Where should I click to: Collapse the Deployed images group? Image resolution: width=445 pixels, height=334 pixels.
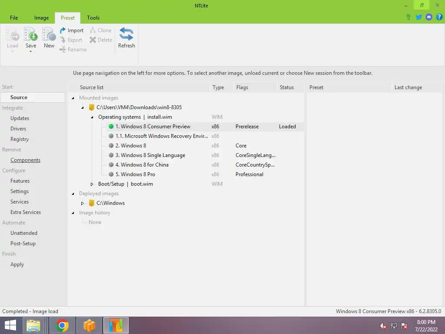click(x=73, y=194)
